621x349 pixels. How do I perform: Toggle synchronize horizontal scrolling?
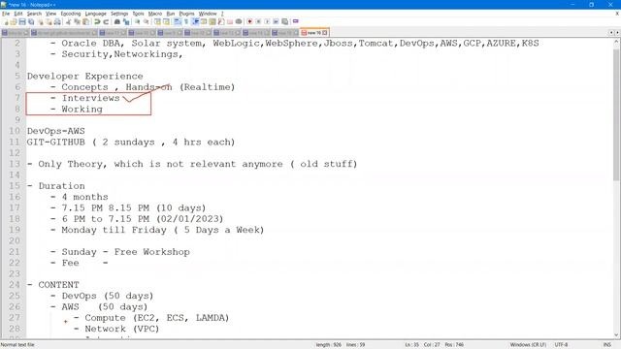tap(166, 21)
